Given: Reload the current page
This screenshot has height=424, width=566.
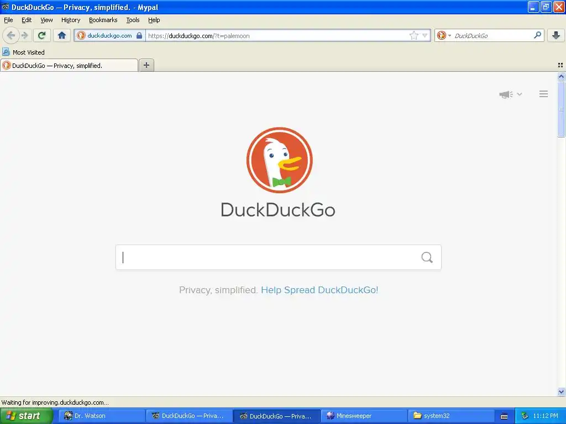Looking at the screenshot, I should coord(41,35).
